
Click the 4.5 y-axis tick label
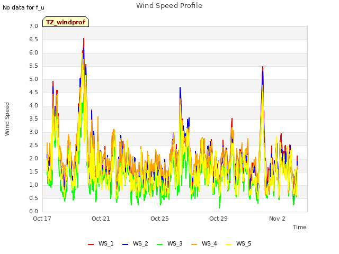point(33,92)
